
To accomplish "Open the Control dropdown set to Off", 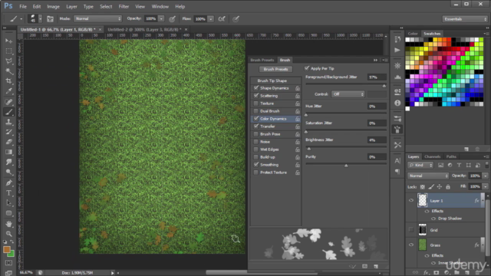I will coord(348,94).
